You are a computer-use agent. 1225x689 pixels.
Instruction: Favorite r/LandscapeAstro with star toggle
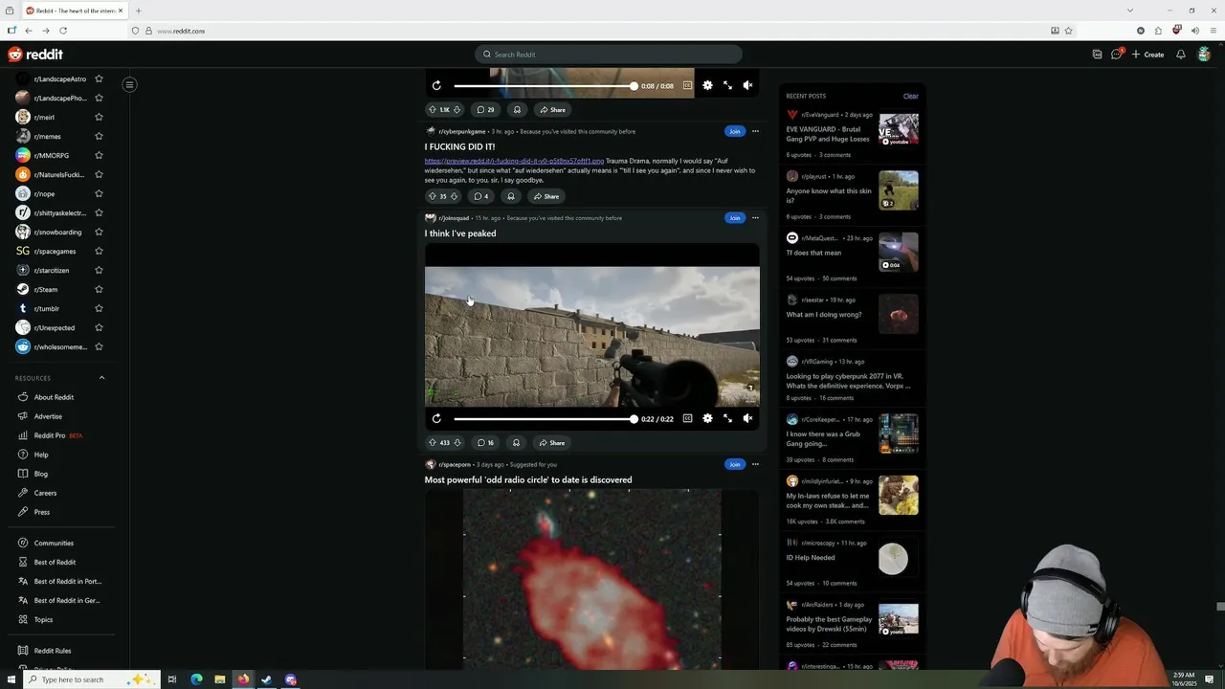(x=99, y=78)
